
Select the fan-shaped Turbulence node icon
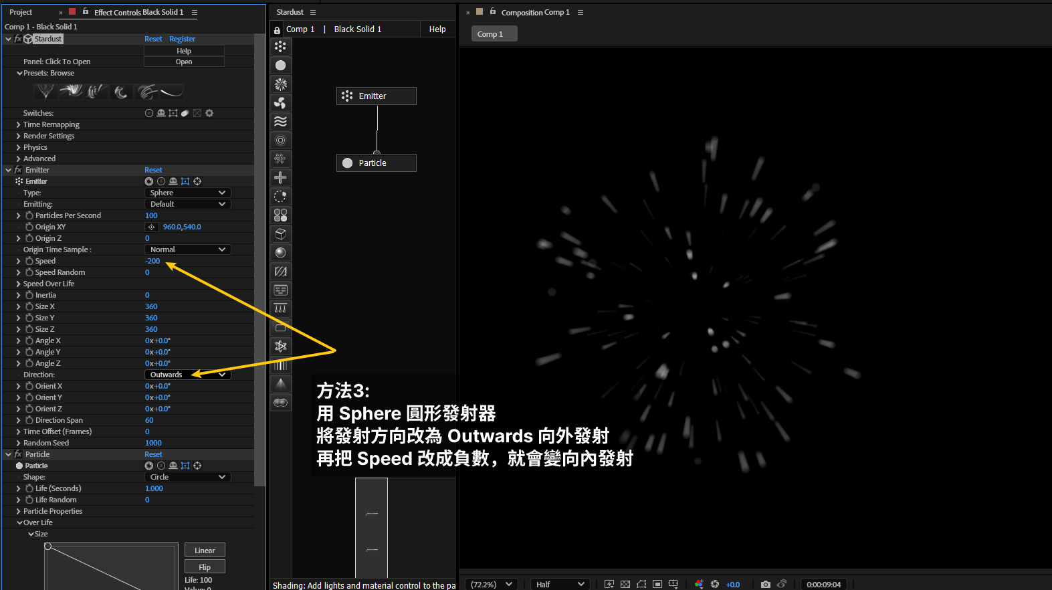click(x=280, y=102)
